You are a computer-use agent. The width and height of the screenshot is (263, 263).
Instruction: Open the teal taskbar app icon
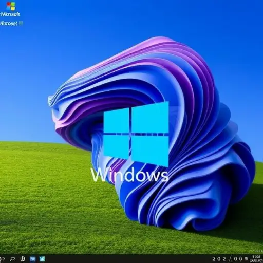42,259
